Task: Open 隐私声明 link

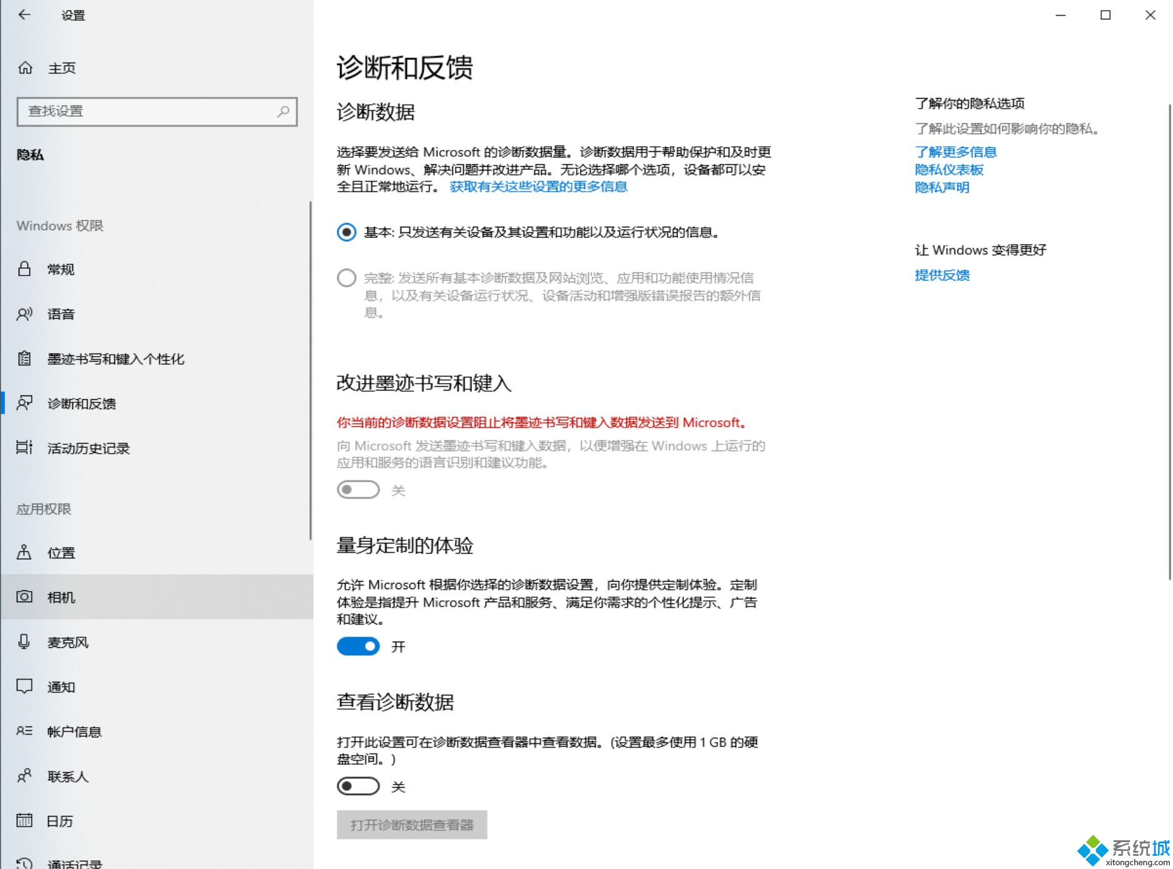Action: tap(942, 187)
